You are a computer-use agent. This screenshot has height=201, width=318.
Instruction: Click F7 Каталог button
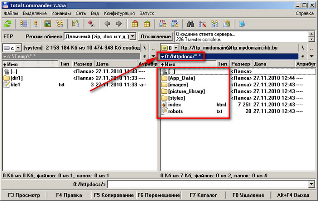click(204, 195)
